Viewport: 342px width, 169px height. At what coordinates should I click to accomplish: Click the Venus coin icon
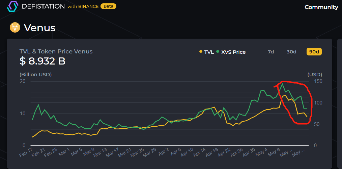15,28
